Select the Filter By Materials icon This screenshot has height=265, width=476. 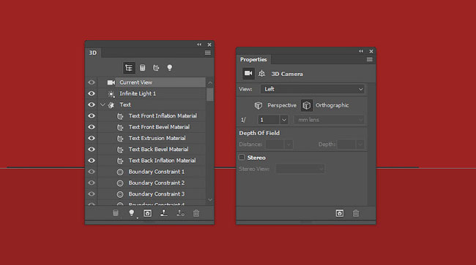pos(156,68)
